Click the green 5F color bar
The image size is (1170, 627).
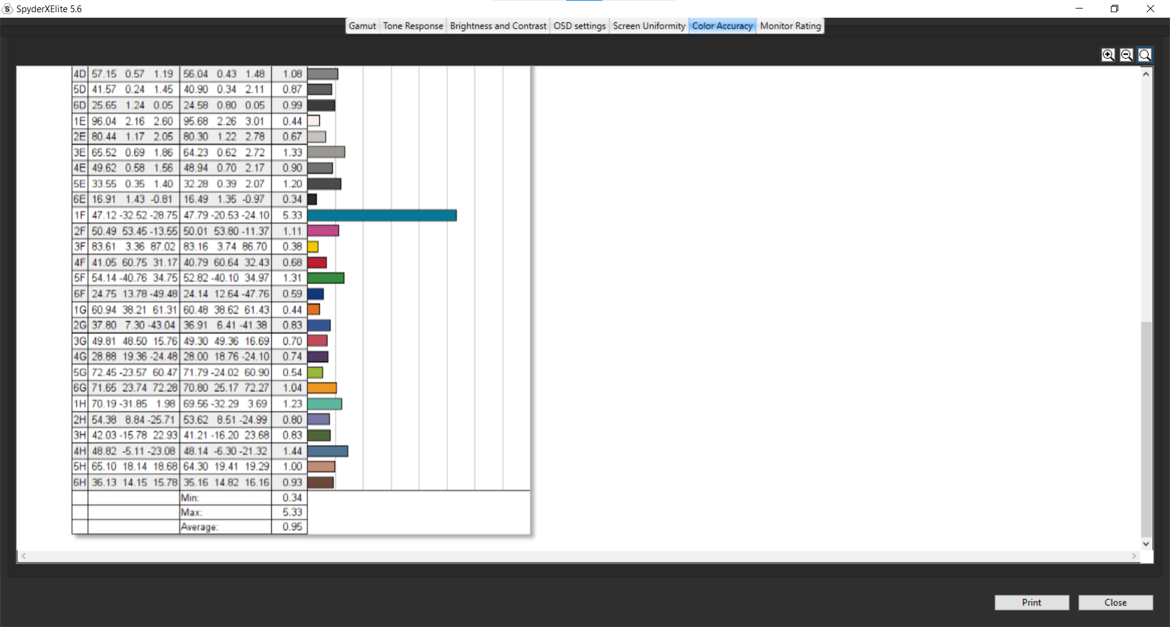coord(325,278)
